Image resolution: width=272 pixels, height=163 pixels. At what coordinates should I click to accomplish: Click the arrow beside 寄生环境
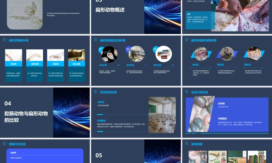[x=173, y=65]
